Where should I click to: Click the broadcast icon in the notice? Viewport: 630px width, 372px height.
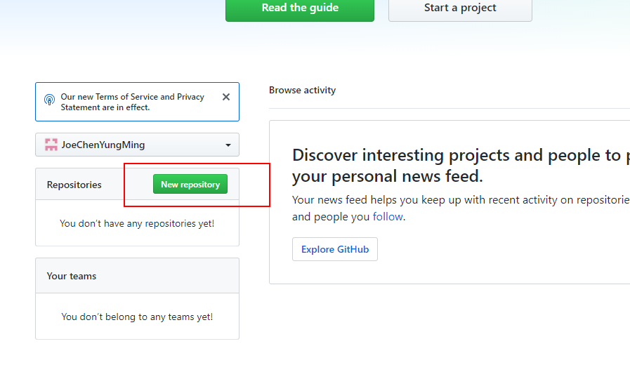49,100
